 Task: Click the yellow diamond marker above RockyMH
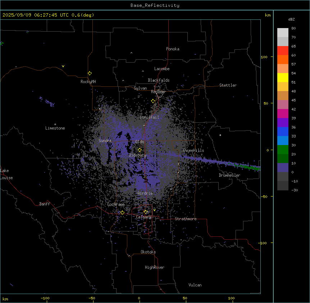coord(90,73)
